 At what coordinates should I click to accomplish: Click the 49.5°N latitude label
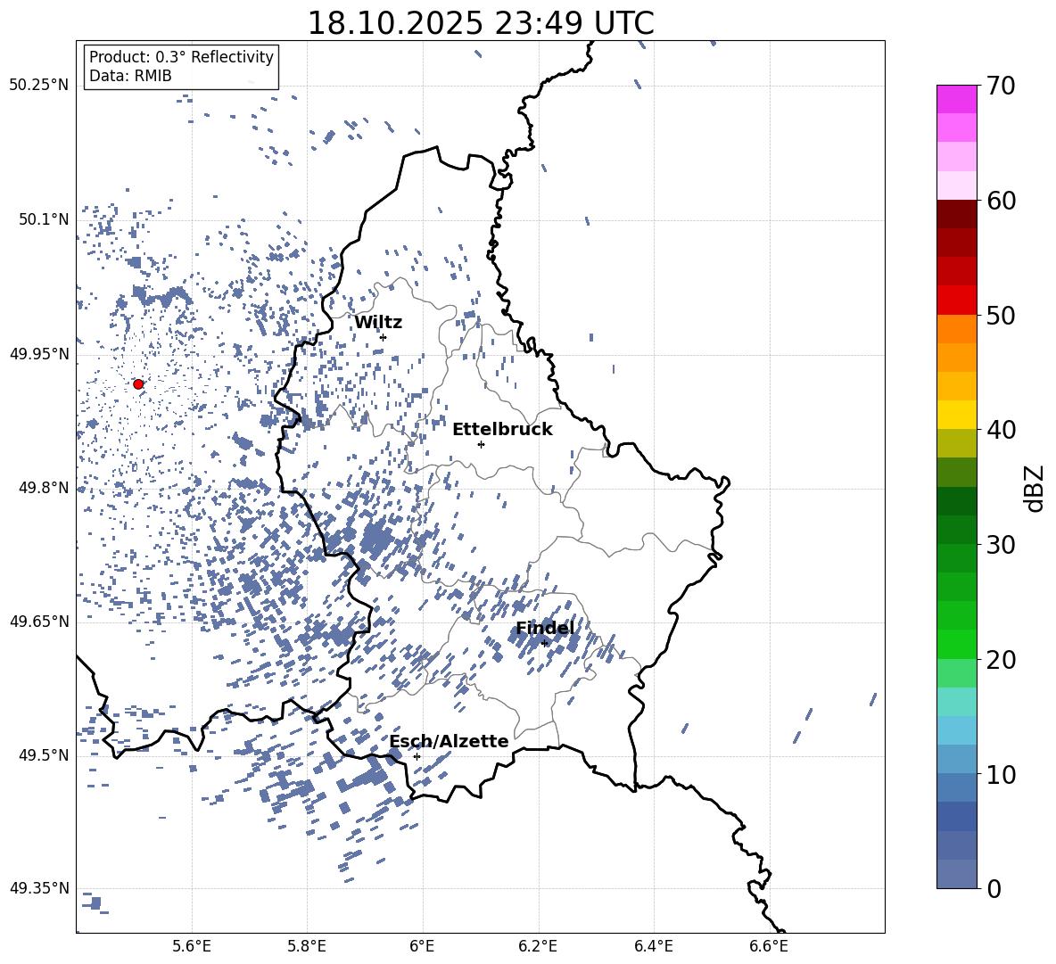click(x=44, y=755)
